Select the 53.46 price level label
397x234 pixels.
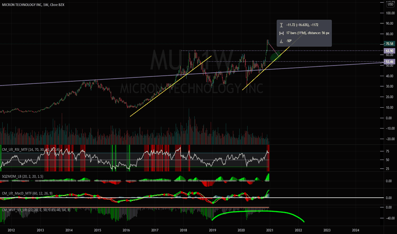[x=389, y=62]
